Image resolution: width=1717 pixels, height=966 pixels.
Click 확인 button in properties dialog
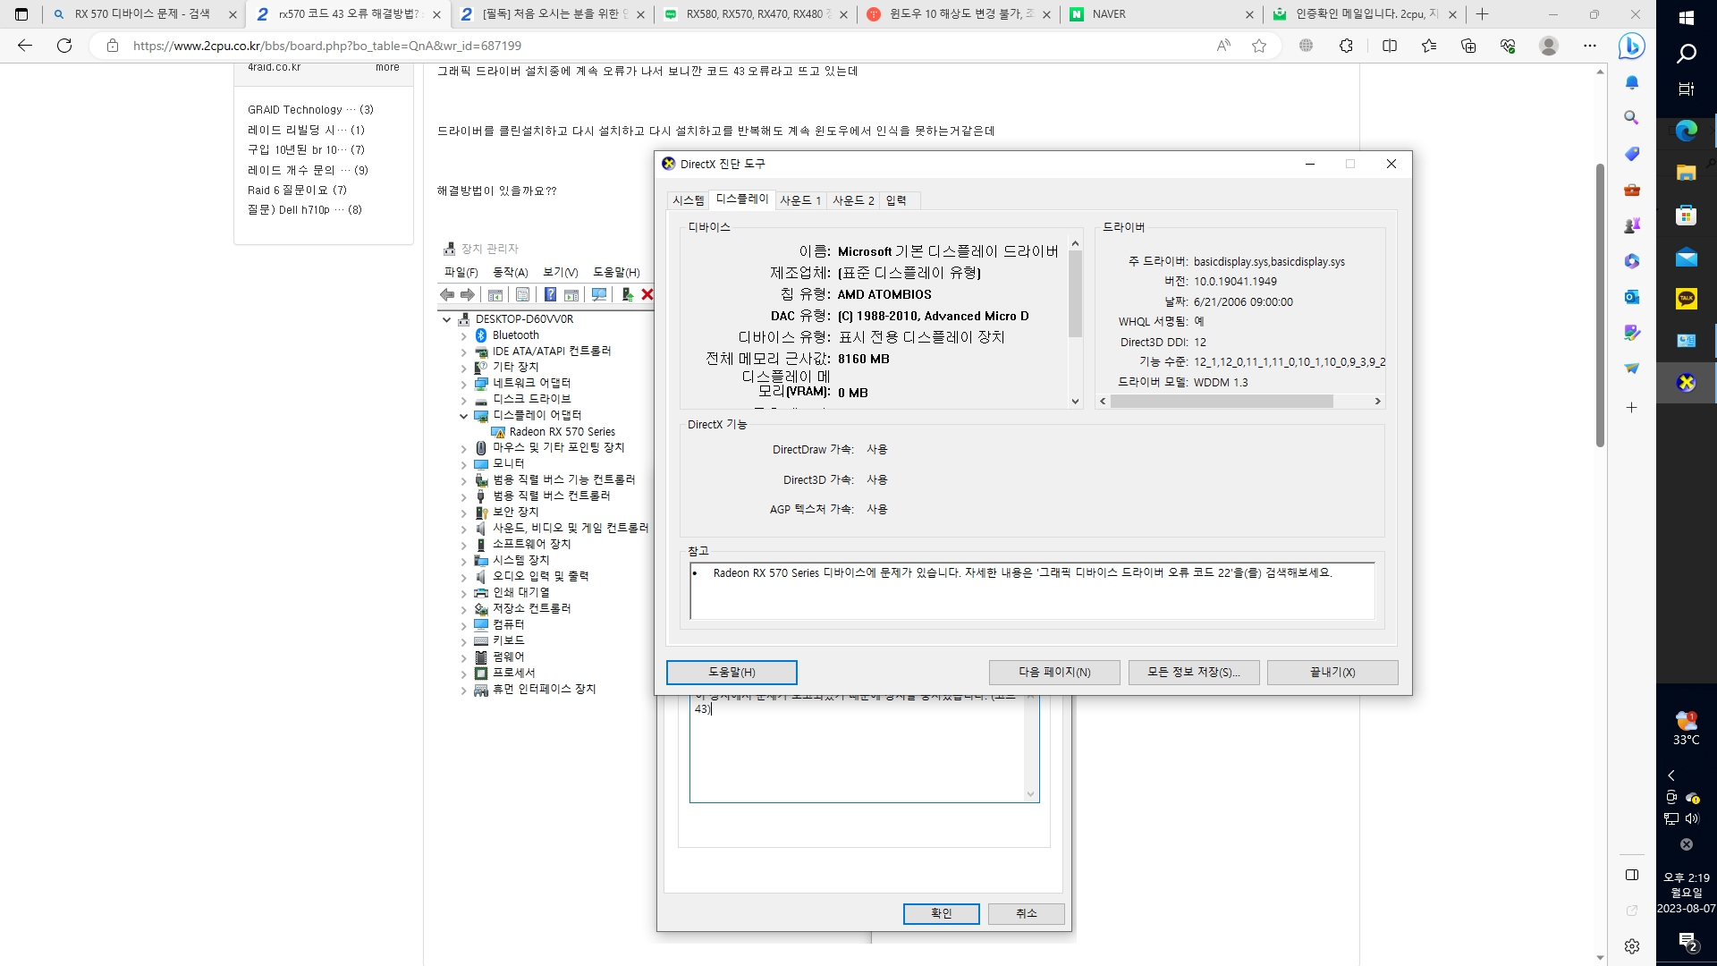click(x=942, y=913)
